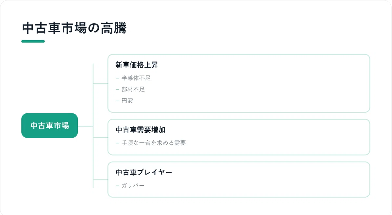Click the dash marker before 部材不足
The image size is (392, 215).
pyautogui.click(x=118, y=90)
